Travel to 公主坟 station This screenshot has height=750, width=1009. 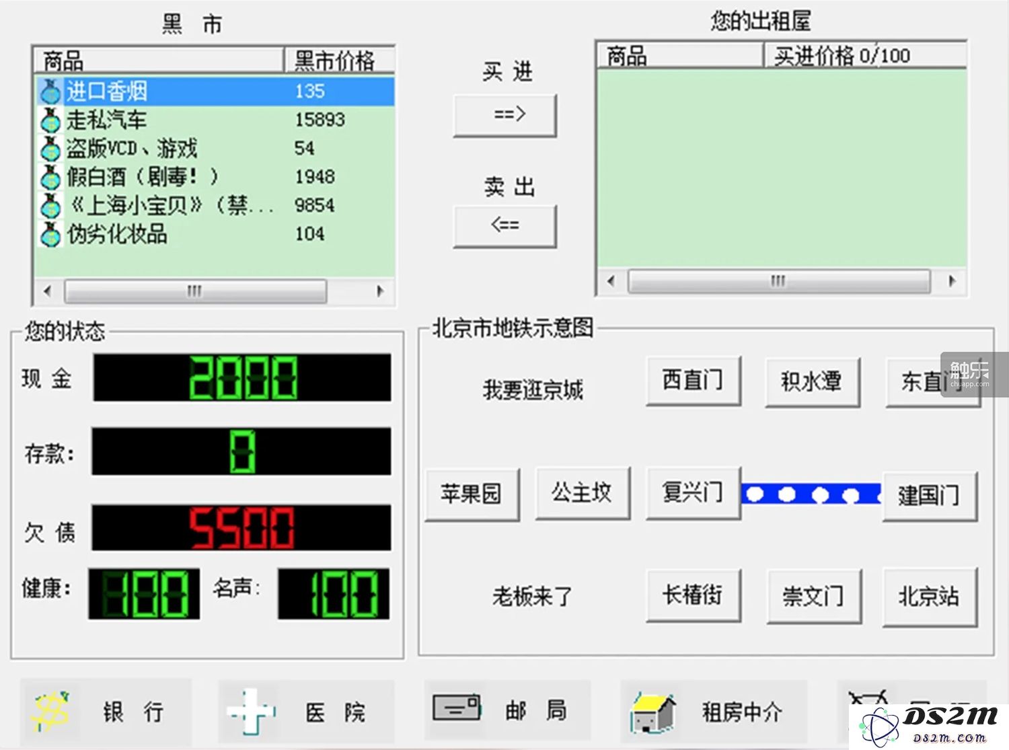coord(583,493)
